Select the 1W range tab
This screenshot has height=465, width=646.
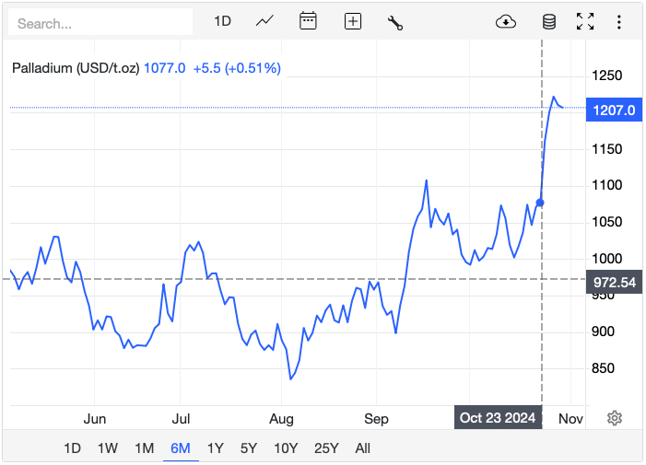(108, 448)
